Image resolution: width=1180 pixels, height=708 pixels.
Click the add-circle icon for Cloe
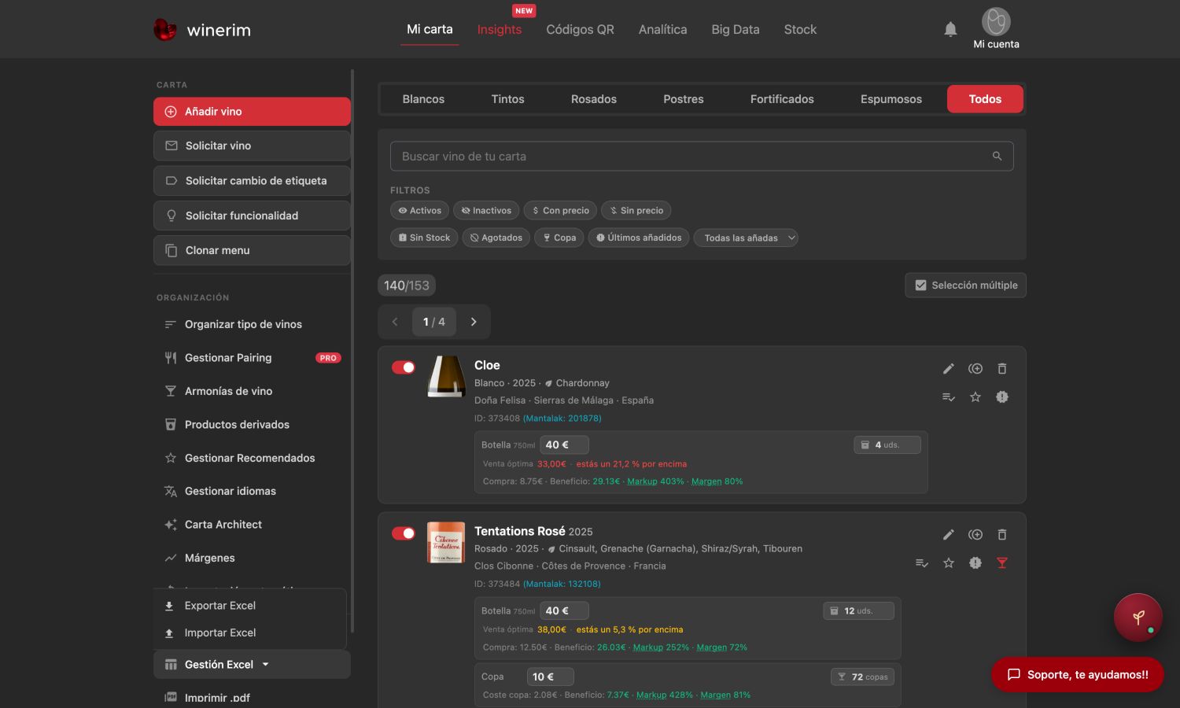(975, 369)
